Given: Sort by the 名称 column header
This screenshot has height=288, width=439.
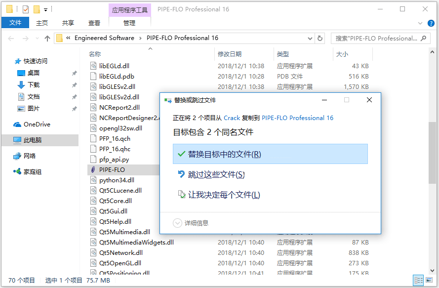Looking at the screenshot, I should coord(95,54).
